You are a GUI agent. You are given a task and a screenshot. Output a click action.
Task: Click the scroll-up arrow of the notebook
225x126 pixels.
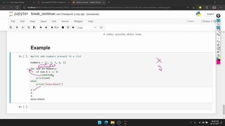pyautogui.click(x=224, y=32)
